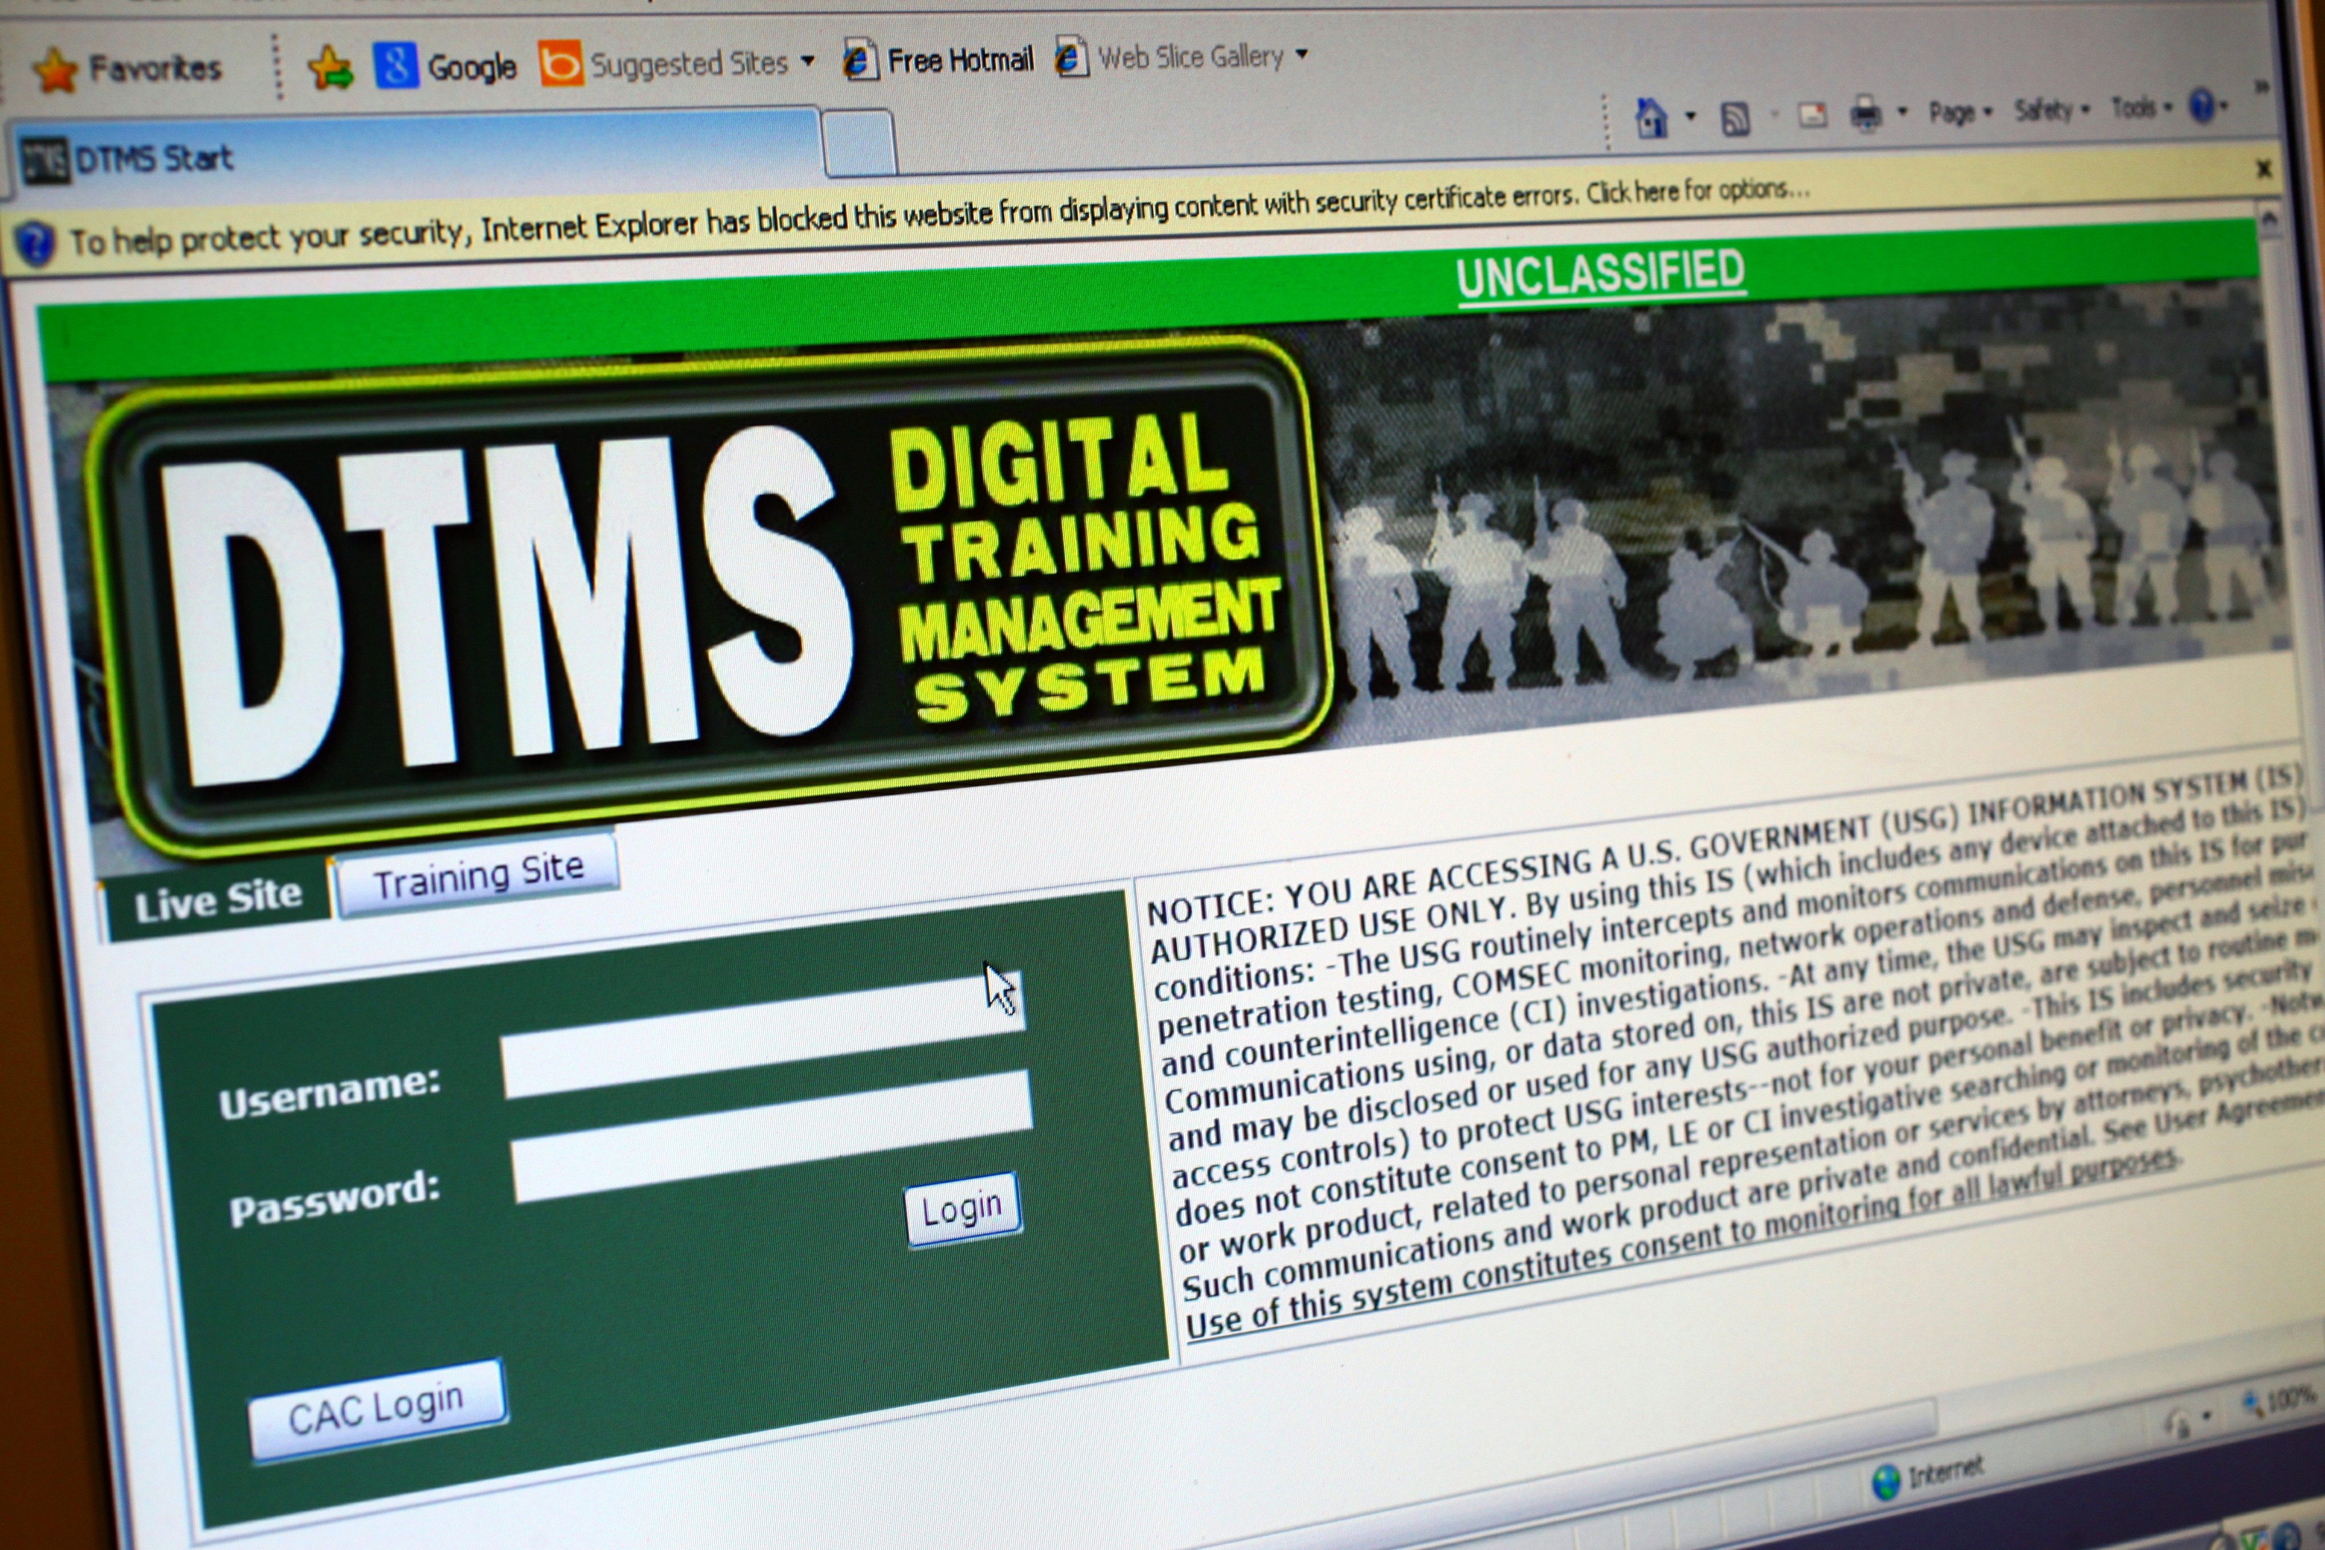This screenshot has width=2325, height=1550.
Task: Open the Google favorites bar shortcut
Action: [446, 66]
